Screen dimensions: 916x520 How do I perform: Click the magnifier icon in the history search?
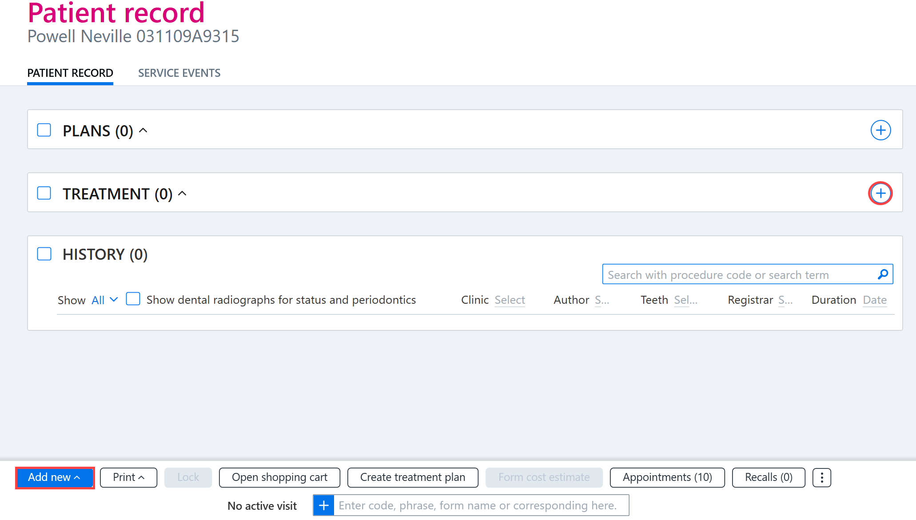[x=883, y=274]
